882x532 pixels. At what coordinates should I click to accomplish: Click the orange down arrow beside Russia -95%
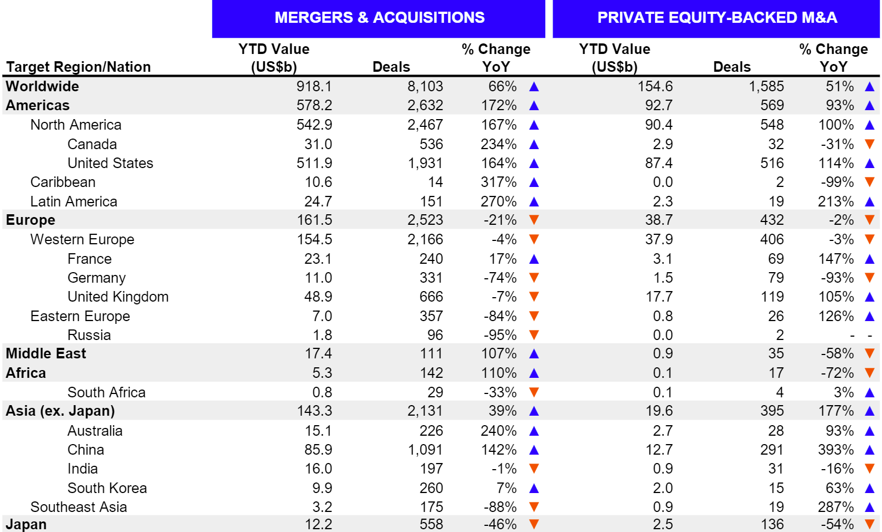coord(534,335)
